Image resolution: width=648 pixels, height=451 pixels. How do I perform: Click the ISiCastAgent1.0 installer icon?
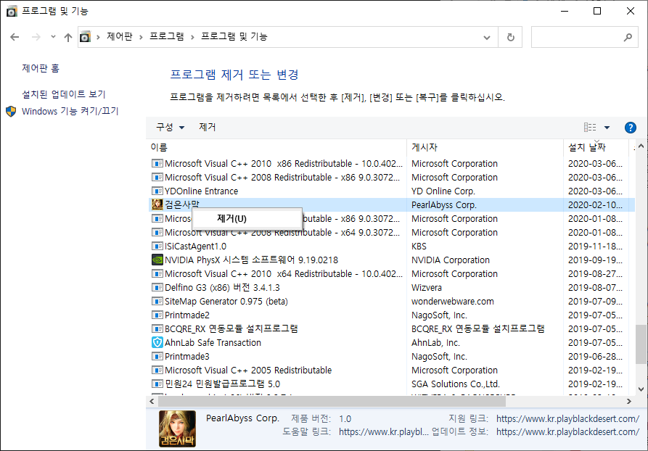coord(157,246)
